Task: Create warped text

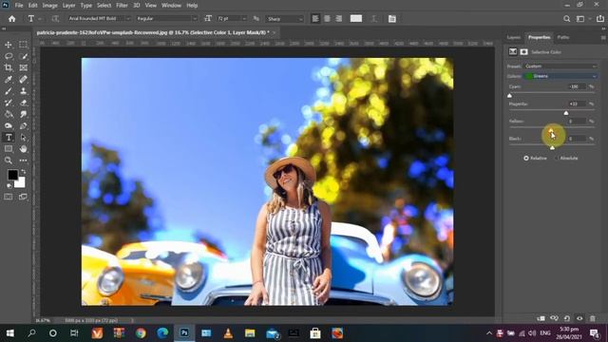Action: (x=374, y=19)
